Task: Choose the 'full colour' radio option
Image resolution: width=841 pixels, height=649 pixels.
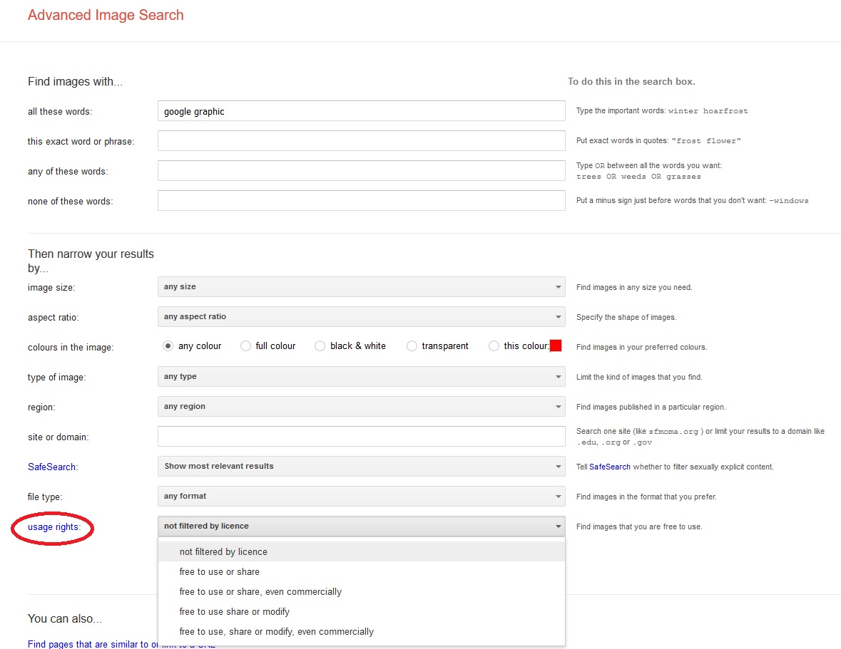Action: (x=245, y=346)
